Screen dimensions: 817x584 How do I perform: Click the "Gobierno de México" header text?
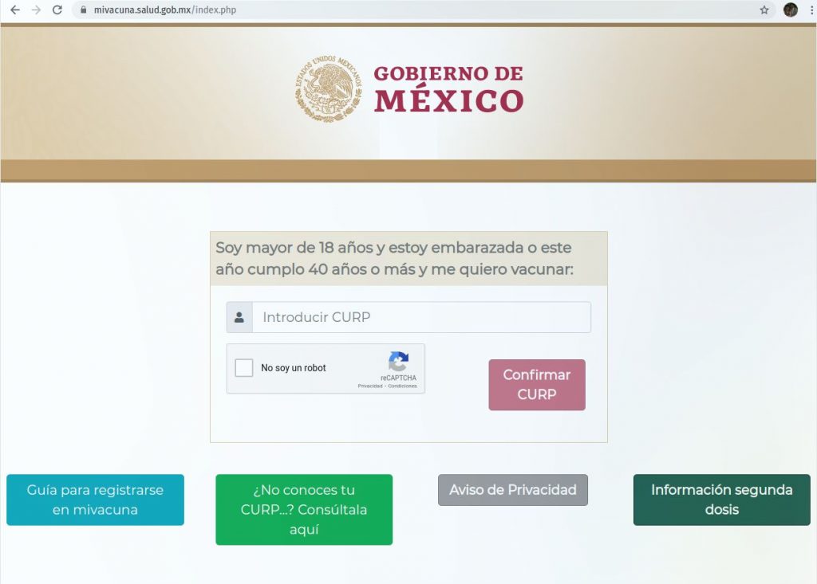448,89
